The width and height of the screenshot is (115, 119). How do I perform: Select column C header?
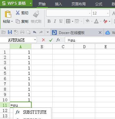[63, 47]
